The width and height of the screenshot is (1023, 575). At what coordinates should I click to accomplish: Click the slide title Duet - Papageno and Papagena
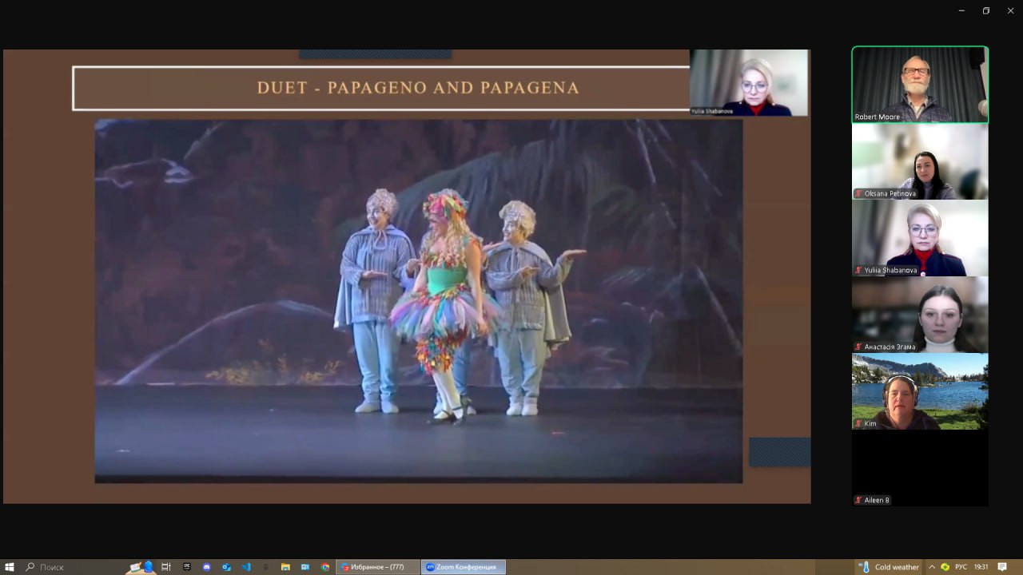tap(418, 88)
